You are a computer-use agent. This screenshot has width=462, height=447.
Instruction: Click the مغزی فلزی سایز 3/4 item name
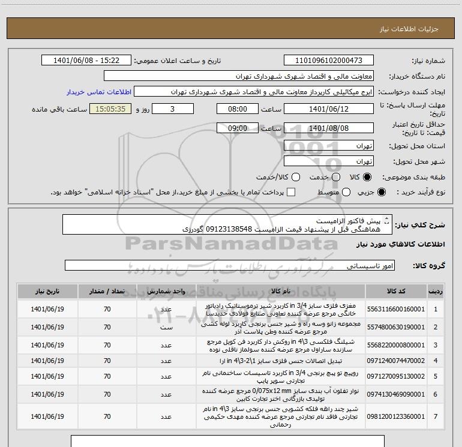281,309
